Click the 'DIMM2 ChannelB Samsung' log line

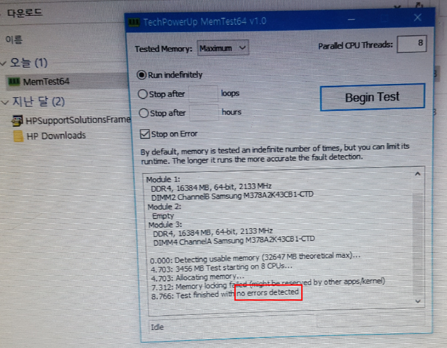[x=232, y=196]
